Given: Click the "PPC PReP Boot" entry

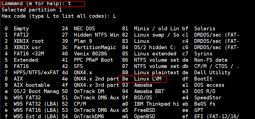Looking at the screenshot, I should click(x=93, y=60).
